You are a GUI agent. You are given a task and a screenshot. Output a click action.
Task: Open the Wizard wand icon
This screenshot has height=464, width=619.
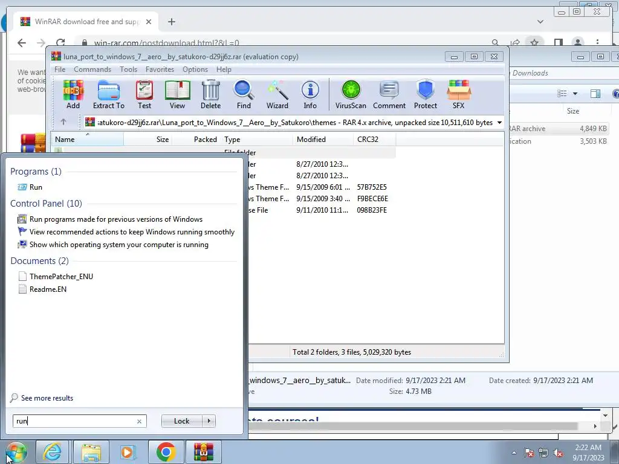[x=277, y=95]
